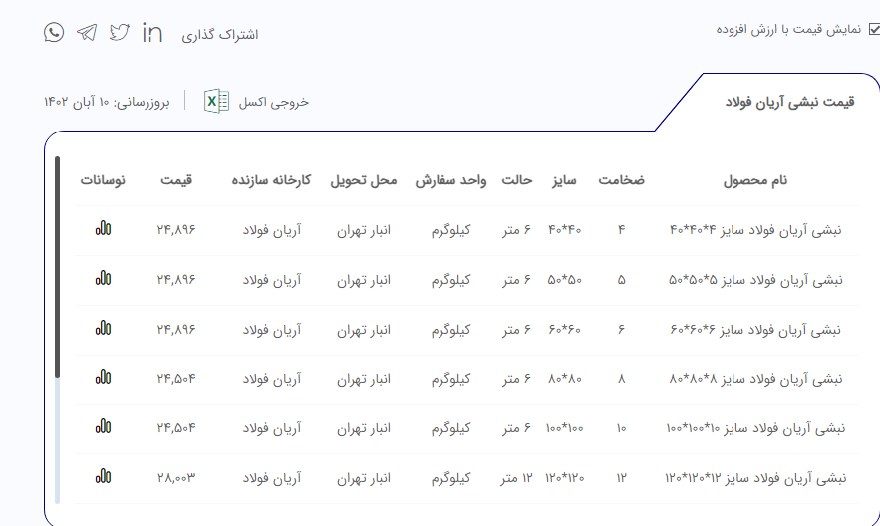This screenshot has width=880, height=526.
Task: Toggle the نمایش قیمت با ارزش افزوده checkbox
Action: [x=874, y=30]
